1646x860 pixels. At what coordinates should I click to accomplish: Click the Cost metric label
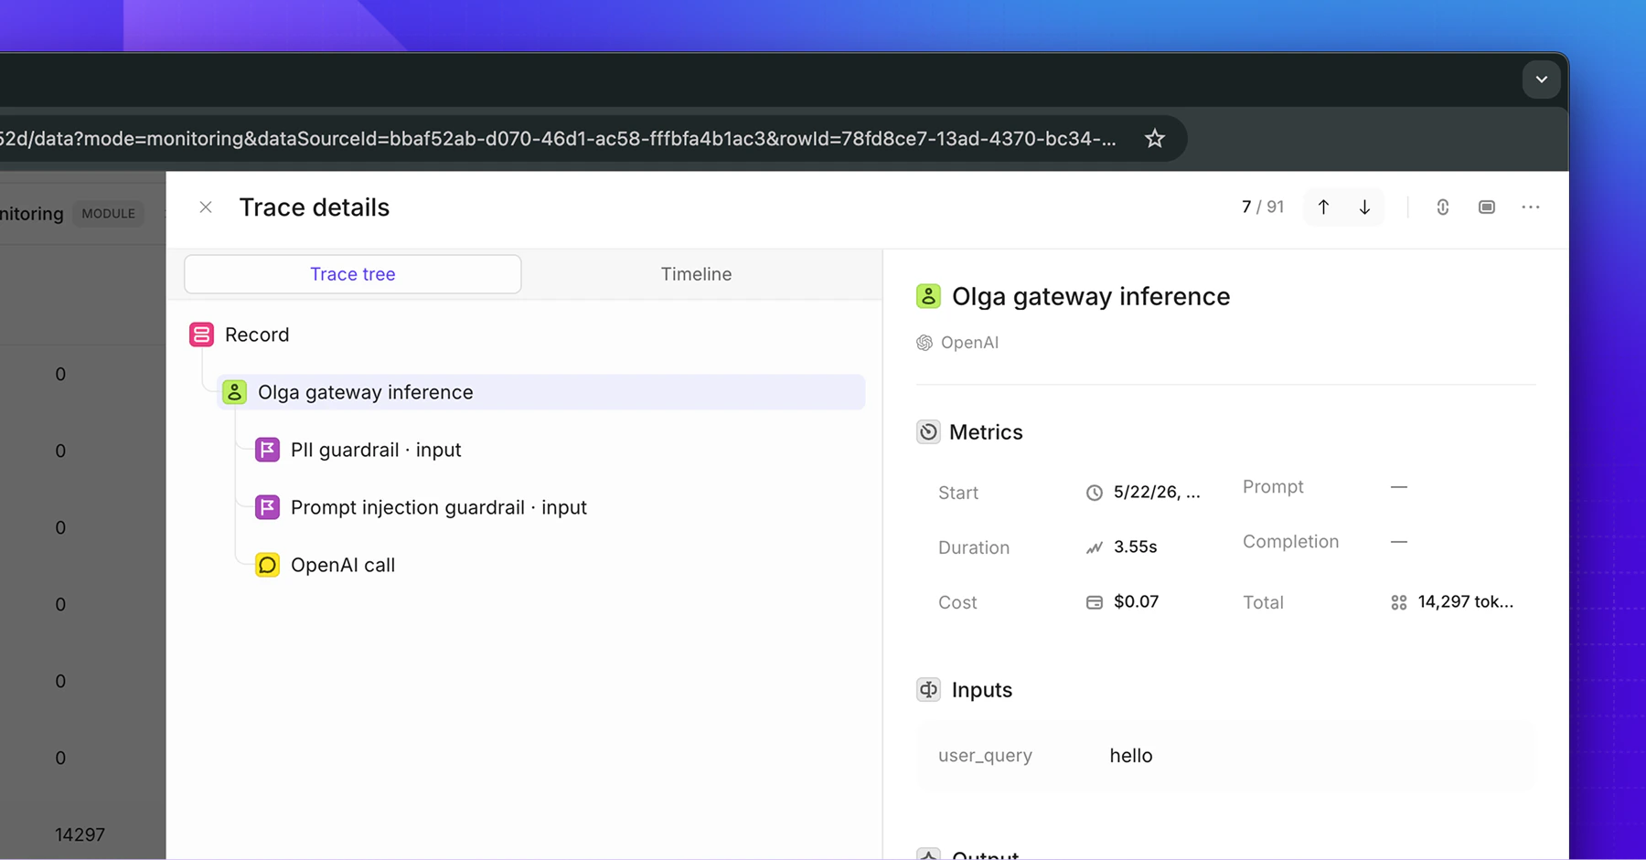coord(957,602)
